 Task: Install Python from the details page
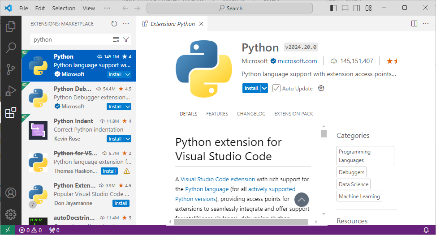pos(251,88)
